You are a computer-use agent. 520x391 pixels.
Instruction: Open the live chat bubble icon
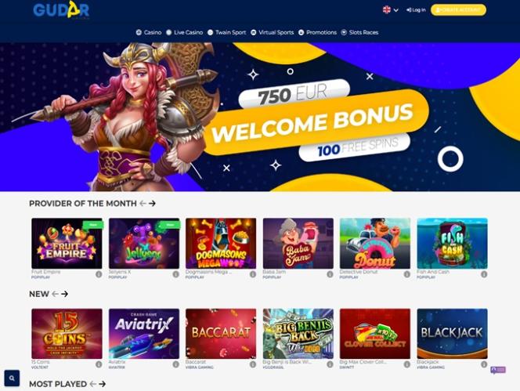[498, 370]
